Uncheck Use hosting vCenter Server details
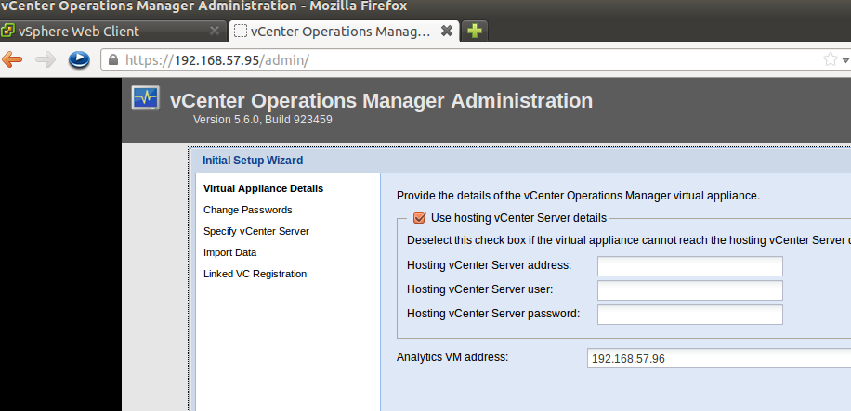The height and width of the screenshot is (411, 851). (x=419, y=218)
